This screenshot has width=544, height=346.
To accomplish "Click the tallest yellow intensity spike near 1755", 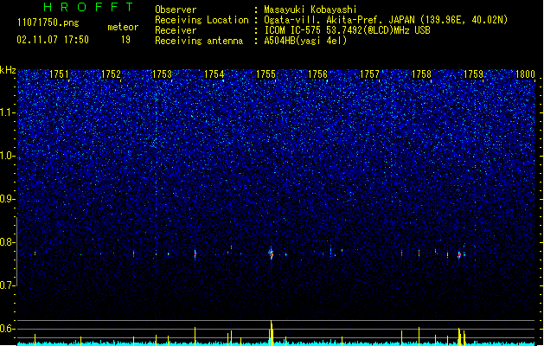I will (272, 332).
